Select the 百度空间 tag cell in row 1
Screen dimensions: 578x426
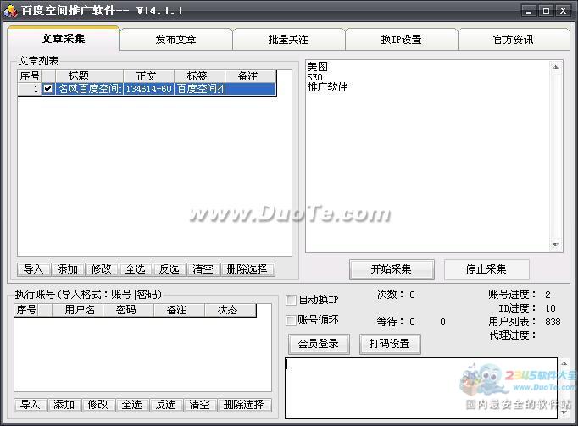click(x=199, y=89)
